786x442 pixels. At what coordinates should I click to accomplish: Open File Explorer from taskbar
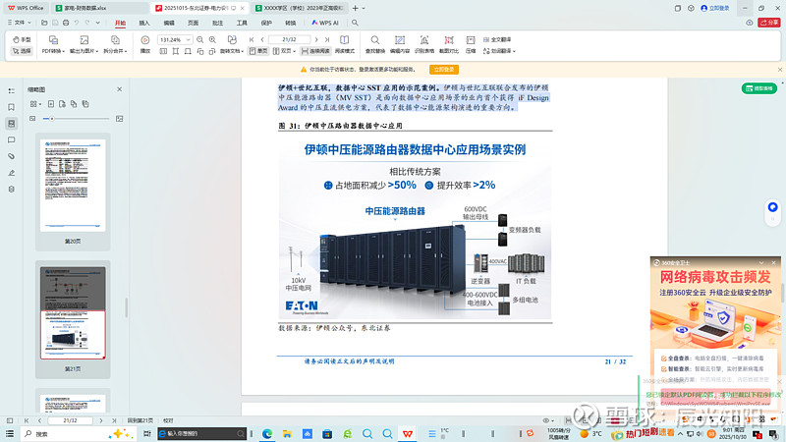(287, 434)
